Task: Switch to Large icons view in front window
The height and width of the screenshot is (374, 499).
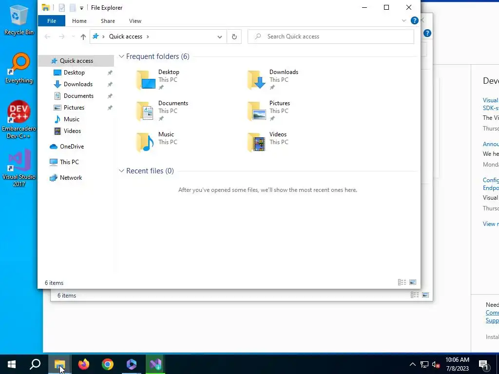Action: [413, 282]
